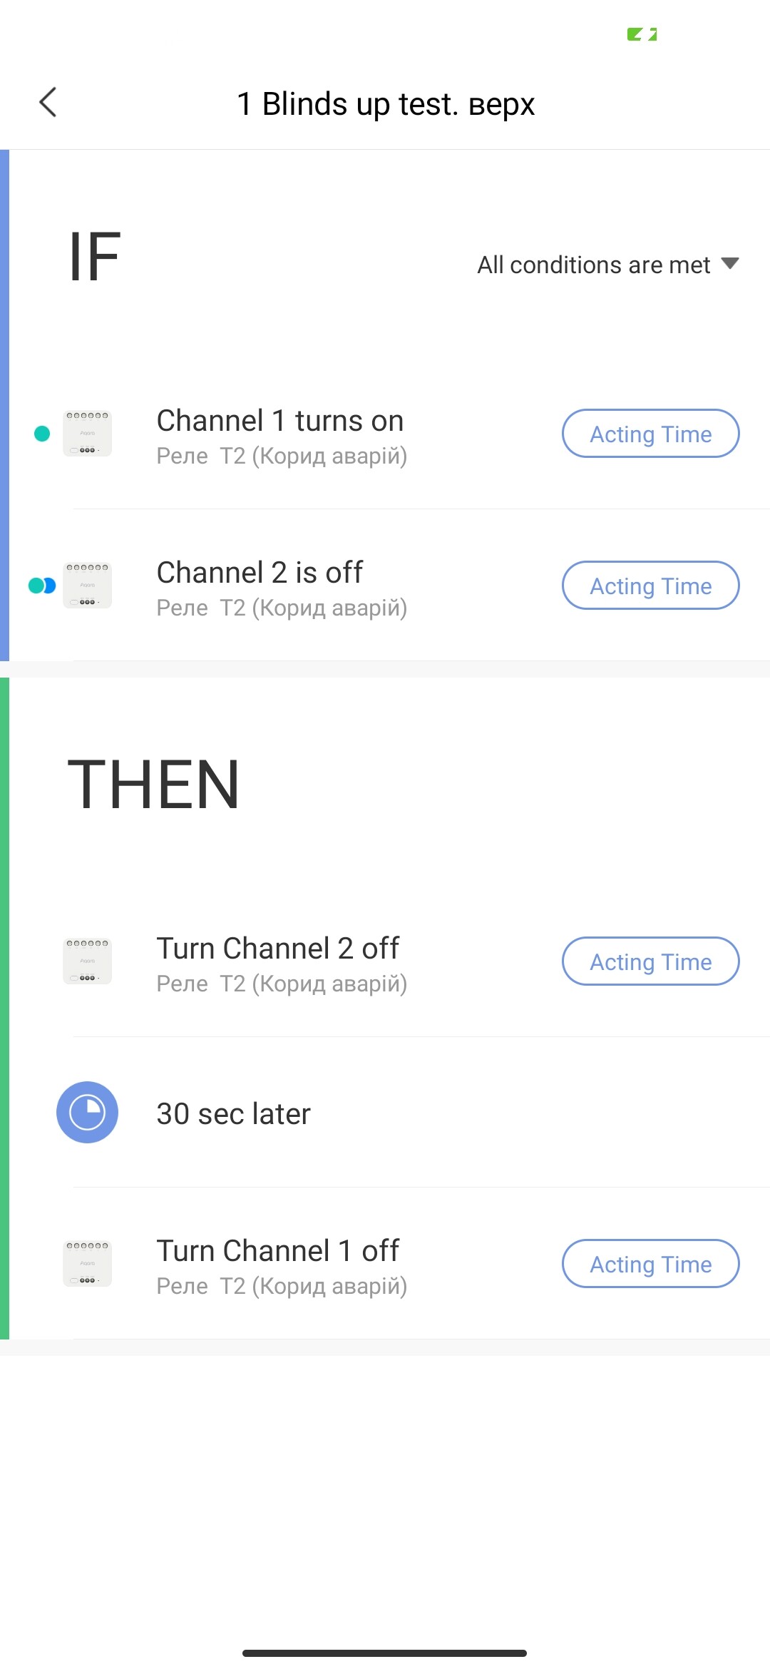
Task: Tap the back arrow icon
Action: [48, 103]
